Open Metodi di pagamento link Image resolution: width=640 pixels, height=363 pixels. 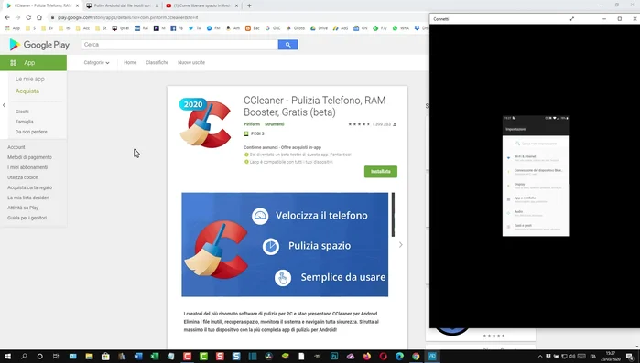click(x=29, y=157)
